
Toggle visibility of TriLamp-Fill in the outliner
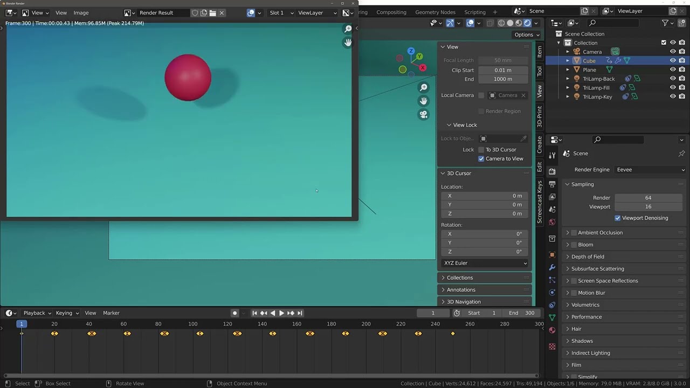[x=673, y=87]
